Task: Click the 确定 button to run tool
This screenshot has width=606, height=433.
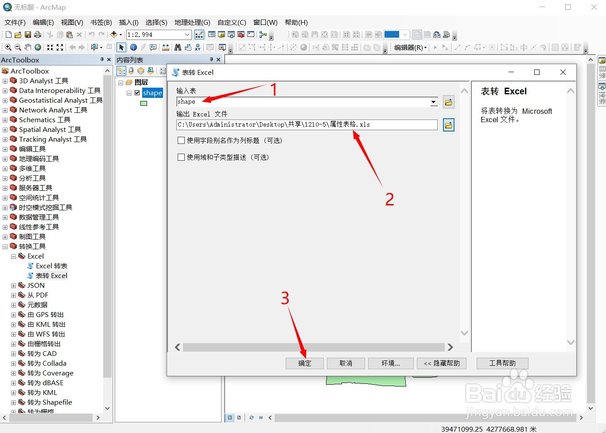Action: click(304, 363)
